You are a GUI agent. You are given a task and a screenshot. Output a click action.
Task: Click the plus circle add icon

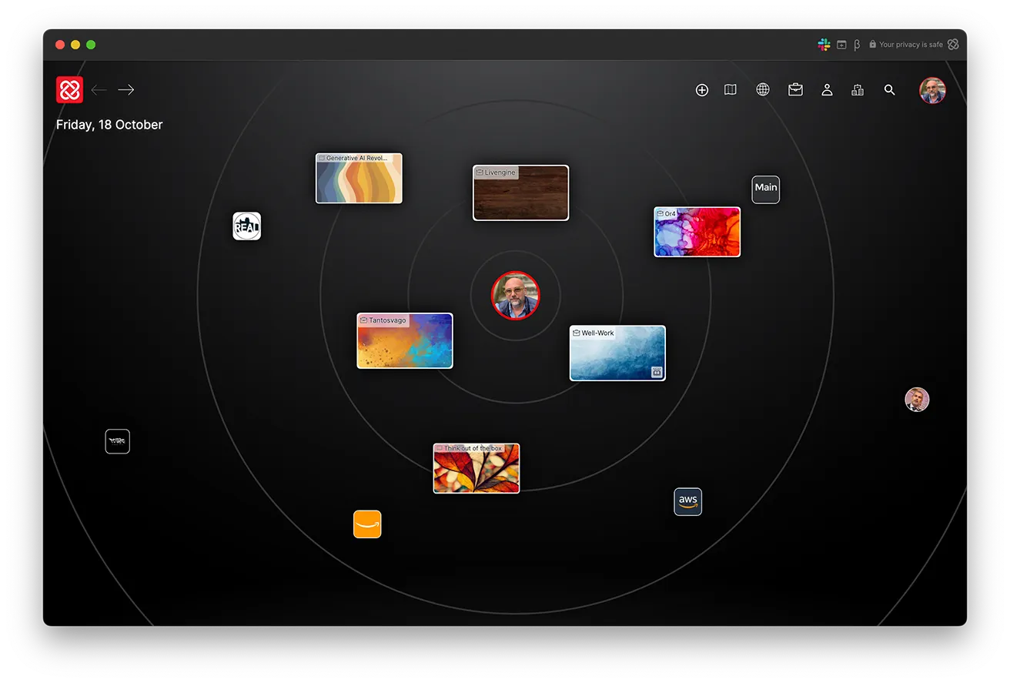coord(702,90)
